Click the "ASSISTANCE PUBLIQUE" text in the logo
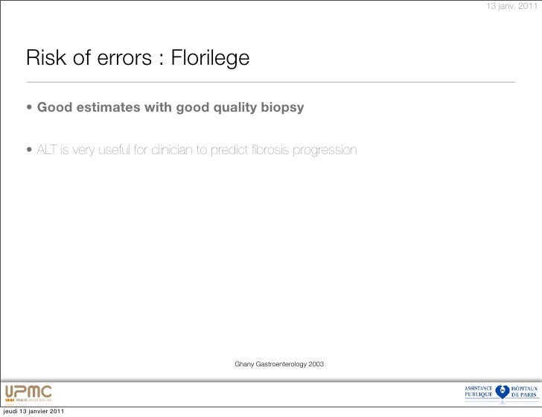 click(479, 392)
